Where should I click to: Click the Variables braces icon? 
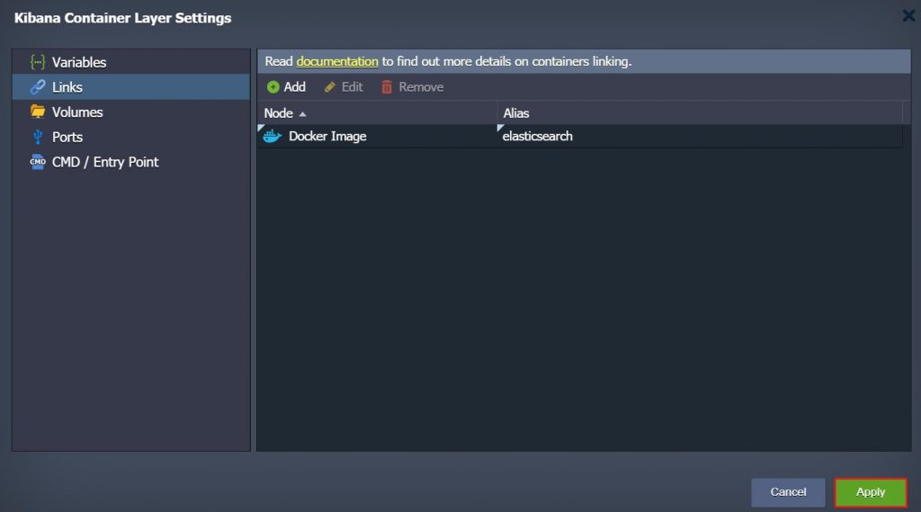38,62
